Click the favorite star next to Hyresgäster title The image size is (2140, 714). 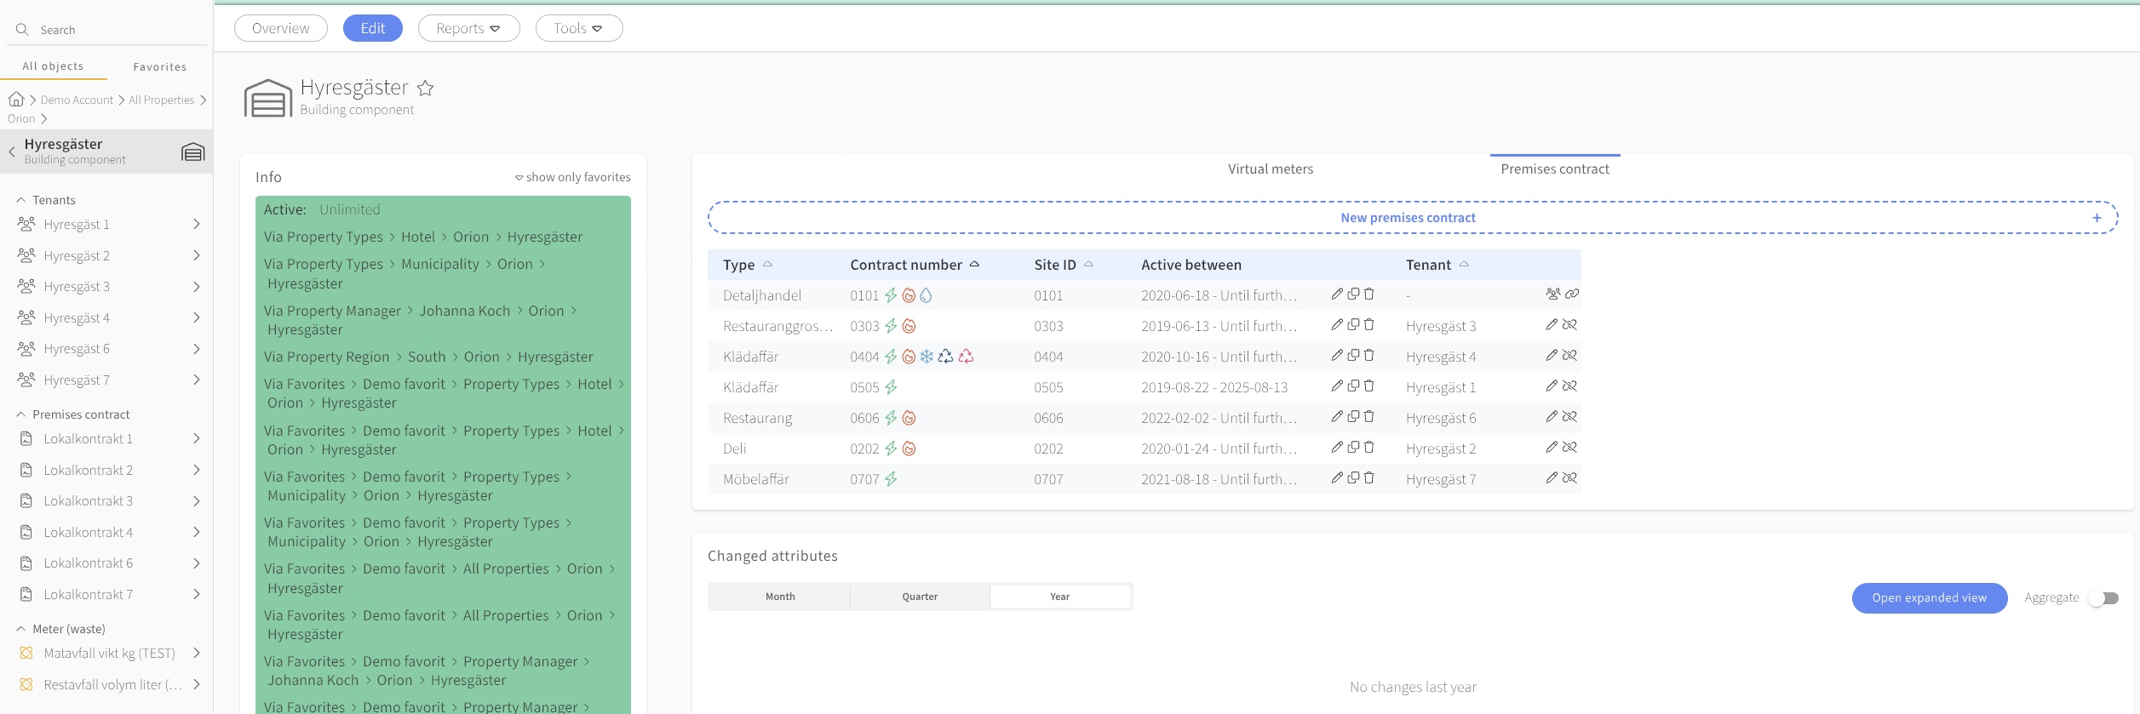pos(426,89)
